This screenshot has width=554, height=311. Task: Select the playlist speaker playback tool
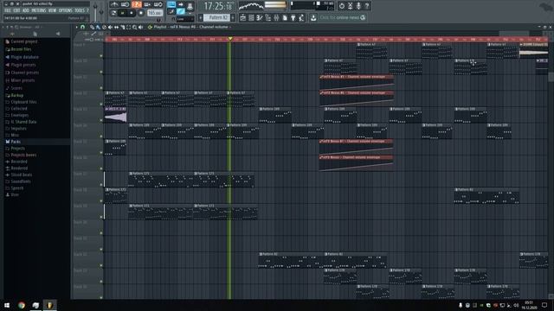141,27
